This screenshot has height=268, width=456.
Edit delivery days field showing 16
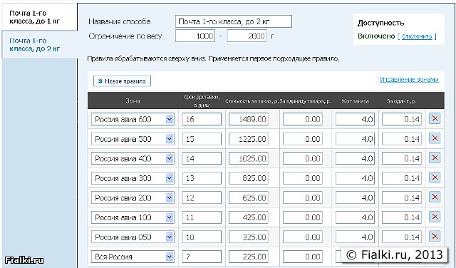click(x=202, y=119)
